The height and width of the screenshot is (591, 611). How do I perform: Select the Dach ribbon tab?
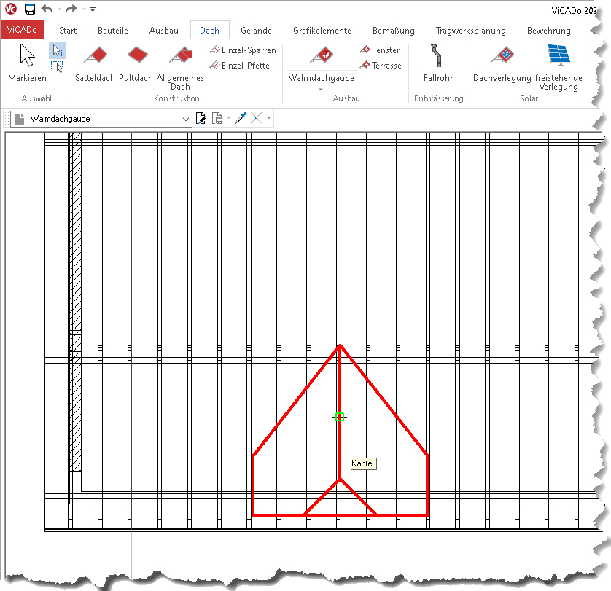[x=210, y=31]
